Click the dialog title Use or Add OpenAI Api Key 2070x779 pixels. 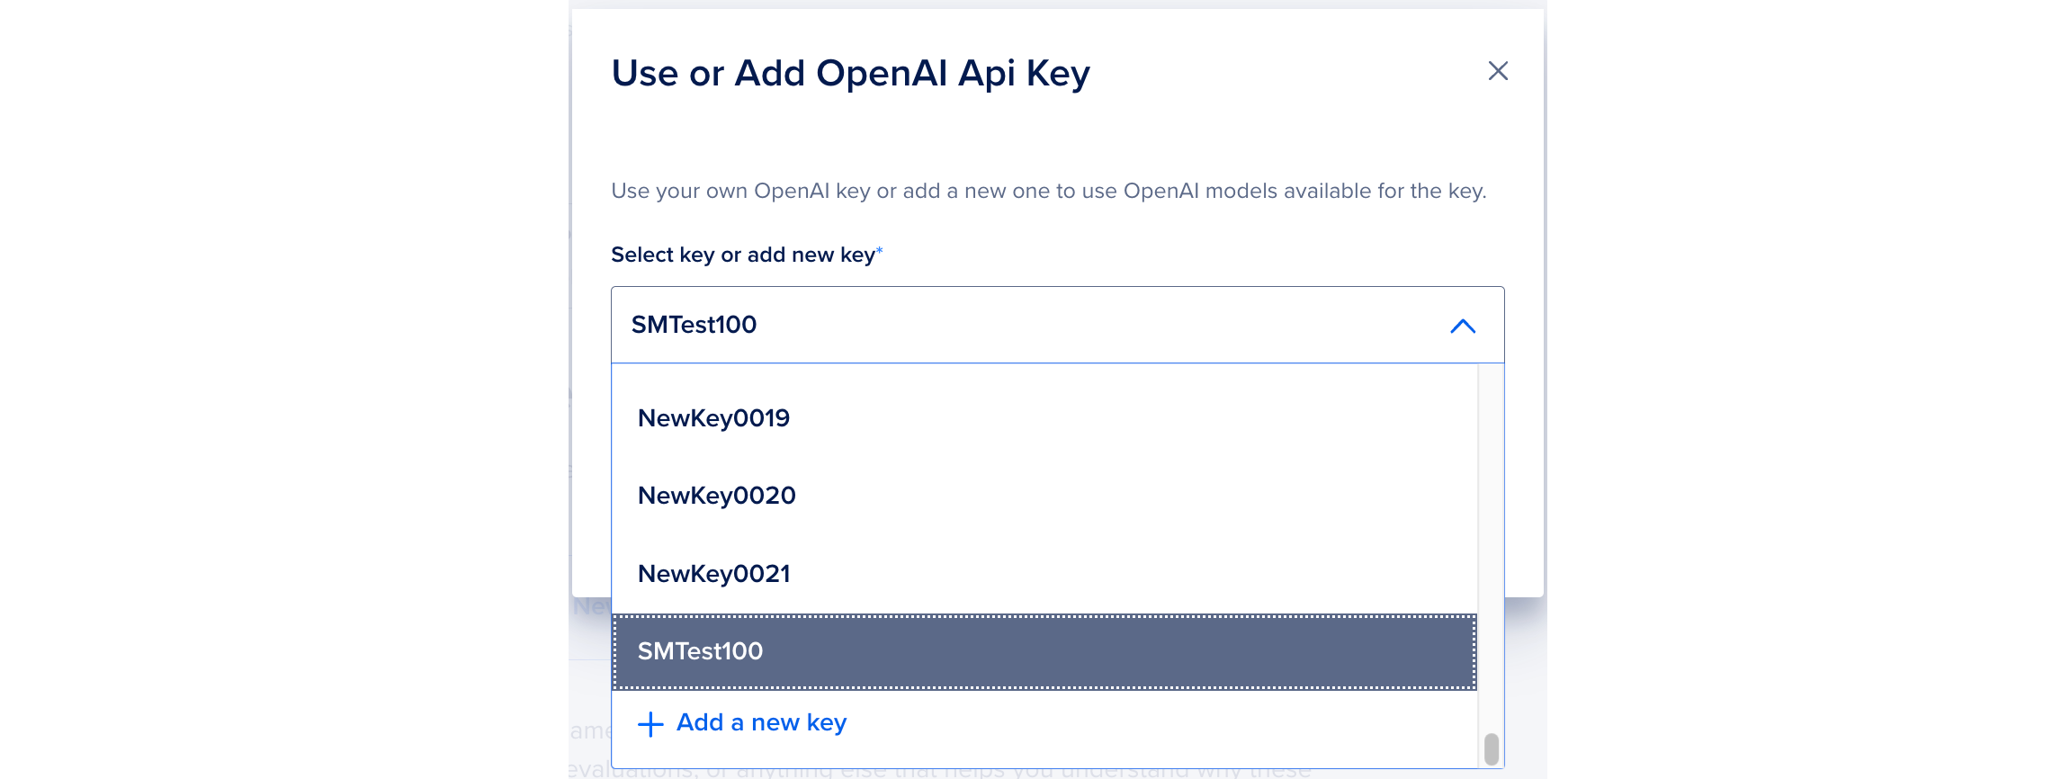(x=849, y=73)
